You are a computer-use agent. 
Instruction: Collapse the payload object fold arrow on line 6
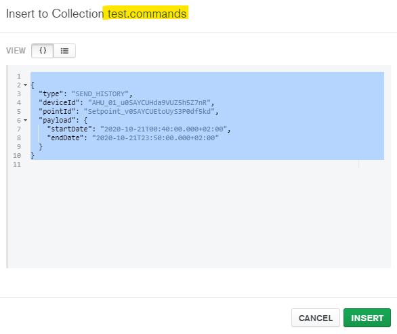tap(25, 121)
